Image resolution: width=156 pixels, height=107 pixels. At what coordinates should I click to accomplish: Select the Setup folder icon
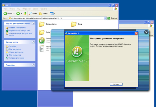74,24
